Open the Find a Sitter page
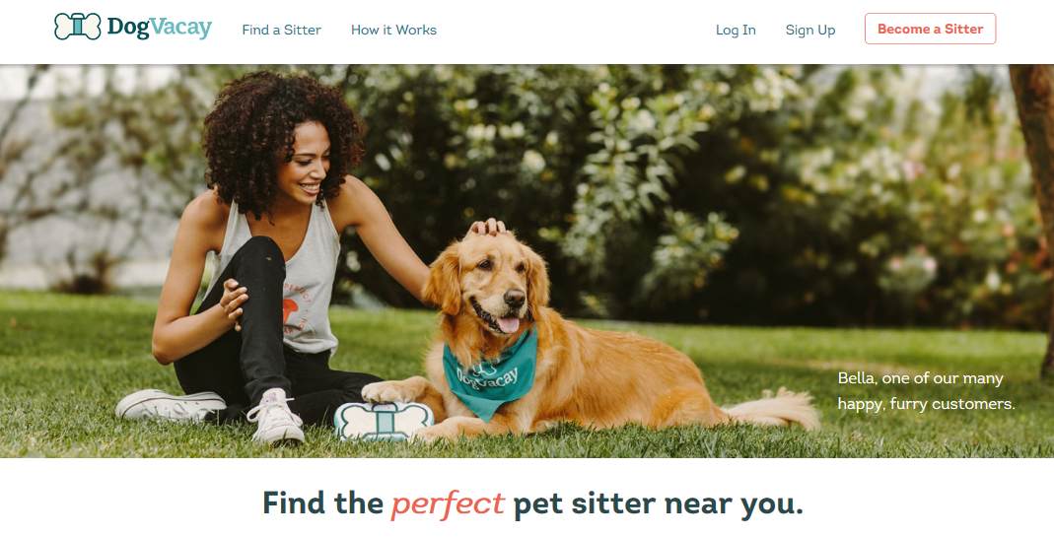This screenshot has width=1054, height=537. point(282,30)
